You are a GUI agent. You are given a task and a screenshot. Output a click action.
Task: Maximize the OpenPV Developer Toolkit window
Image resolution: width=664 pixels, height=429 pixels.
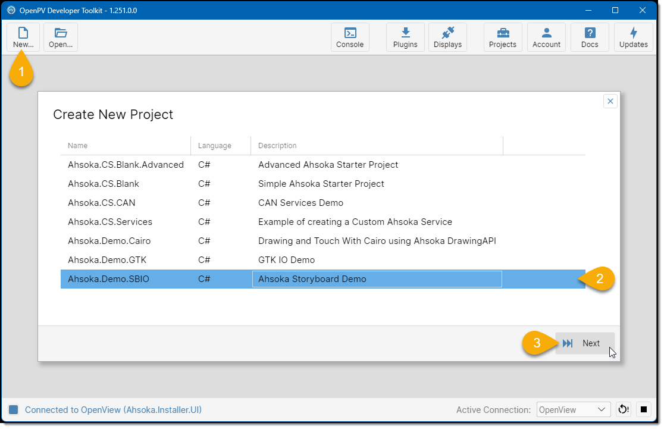tap(615, 10)
